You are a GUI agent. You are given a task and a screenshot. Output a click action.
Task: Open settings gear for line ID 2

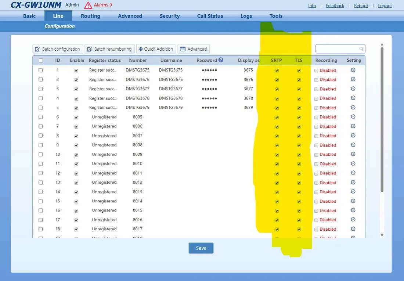pos(353,79)
